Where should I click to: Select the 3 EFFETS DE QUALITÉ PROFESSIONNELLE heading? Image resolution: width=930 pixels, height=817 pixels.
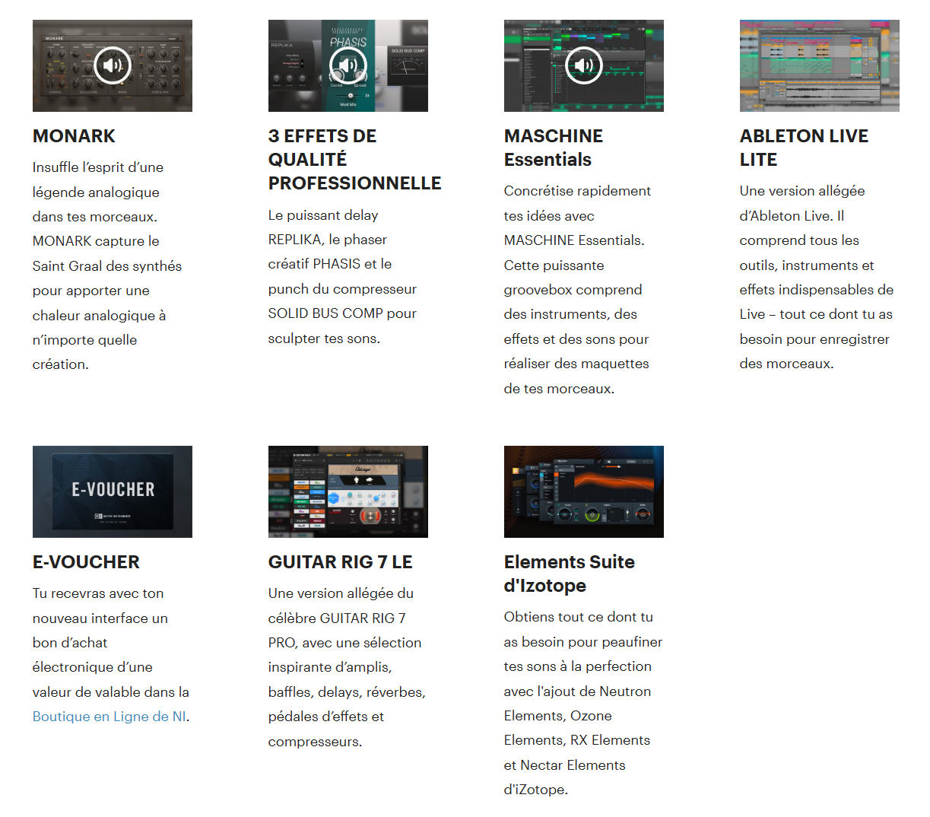(354, 160)
